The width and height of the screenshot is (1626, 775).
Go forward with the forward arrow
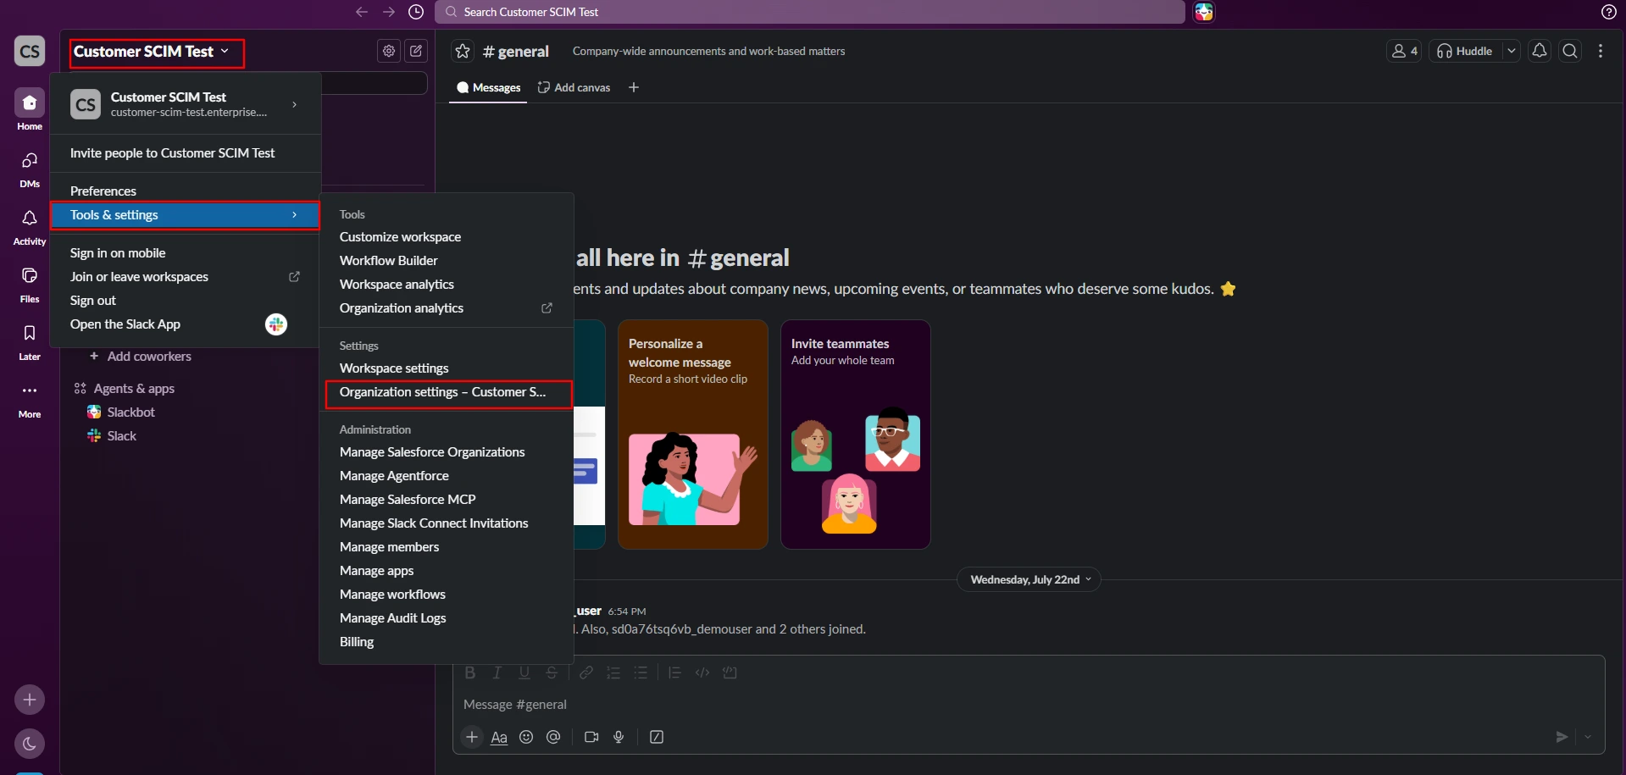(389, 12)
